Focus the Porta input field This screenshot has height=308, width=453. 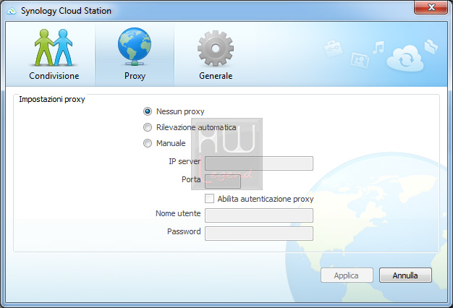[x=223, y=181]
